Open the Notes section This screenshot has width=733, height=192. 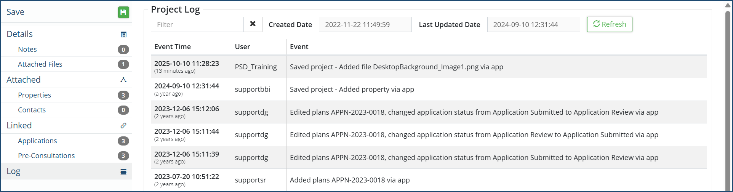click(x=27, y=50)
